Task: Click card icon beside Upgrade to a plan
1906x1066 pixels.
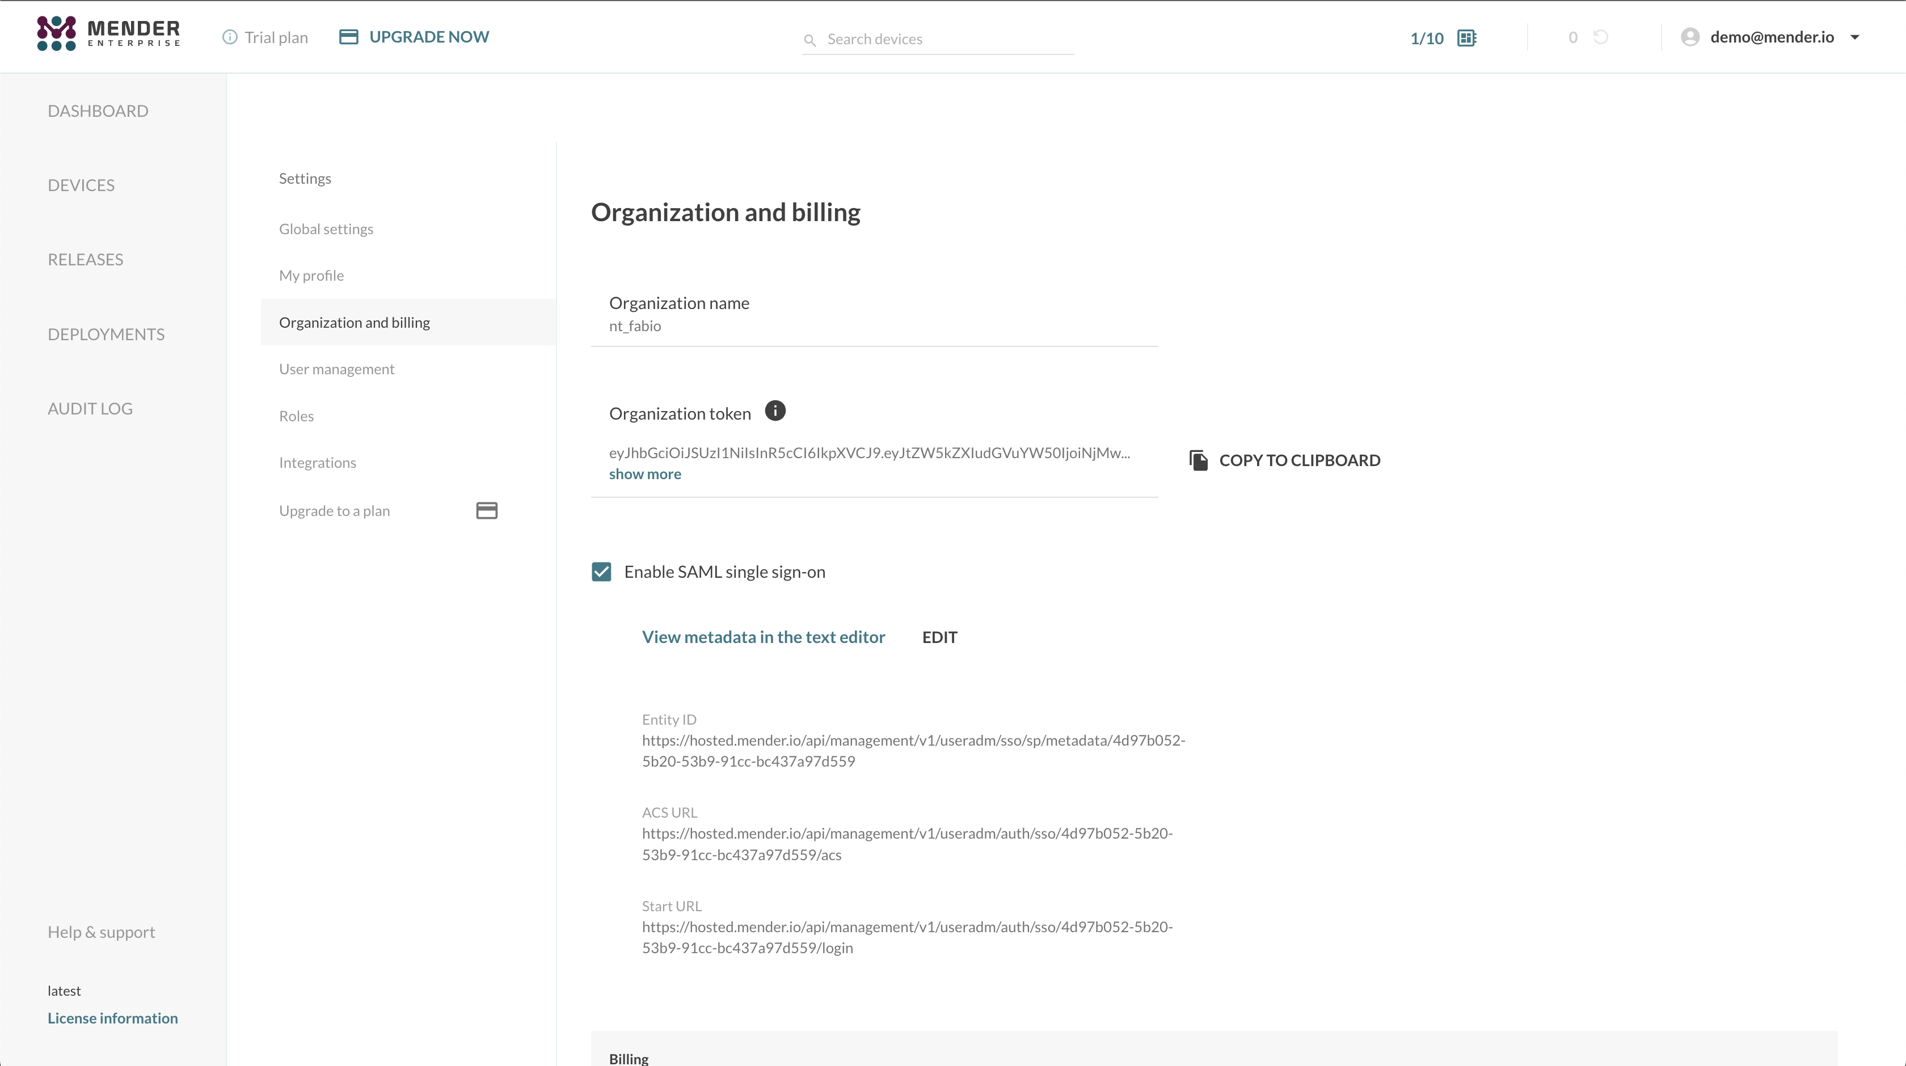Action: [x=486, y=510]
